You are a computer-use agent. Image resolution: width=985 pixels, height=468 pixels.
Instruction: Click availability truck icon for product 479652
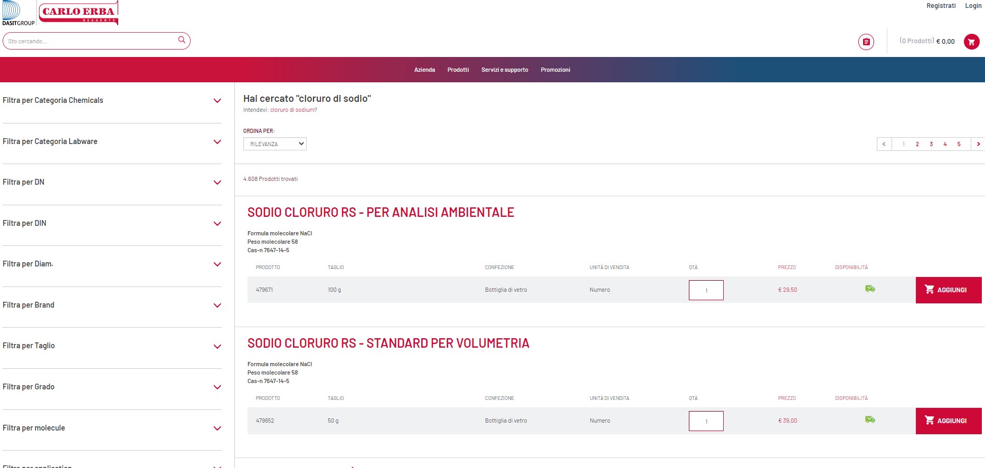870,419
